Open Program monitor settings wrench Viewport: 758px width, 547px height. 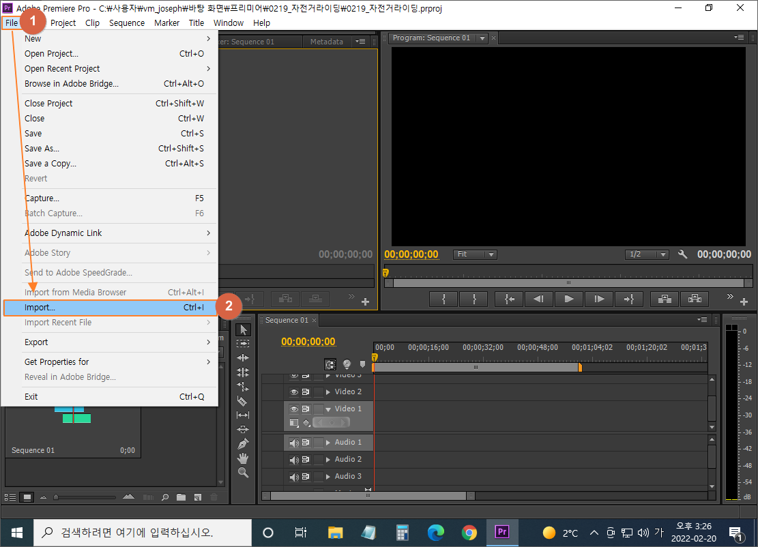[x=682, y=254]
